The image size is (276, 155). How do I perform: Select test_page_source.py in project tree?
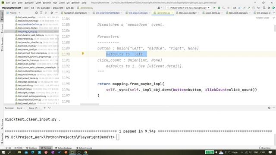[x=28, y=82]
